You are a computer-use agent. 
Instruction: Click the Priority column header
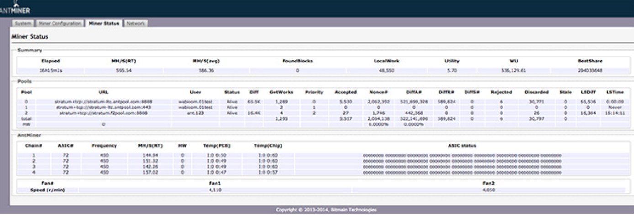(x=314, y=92)
